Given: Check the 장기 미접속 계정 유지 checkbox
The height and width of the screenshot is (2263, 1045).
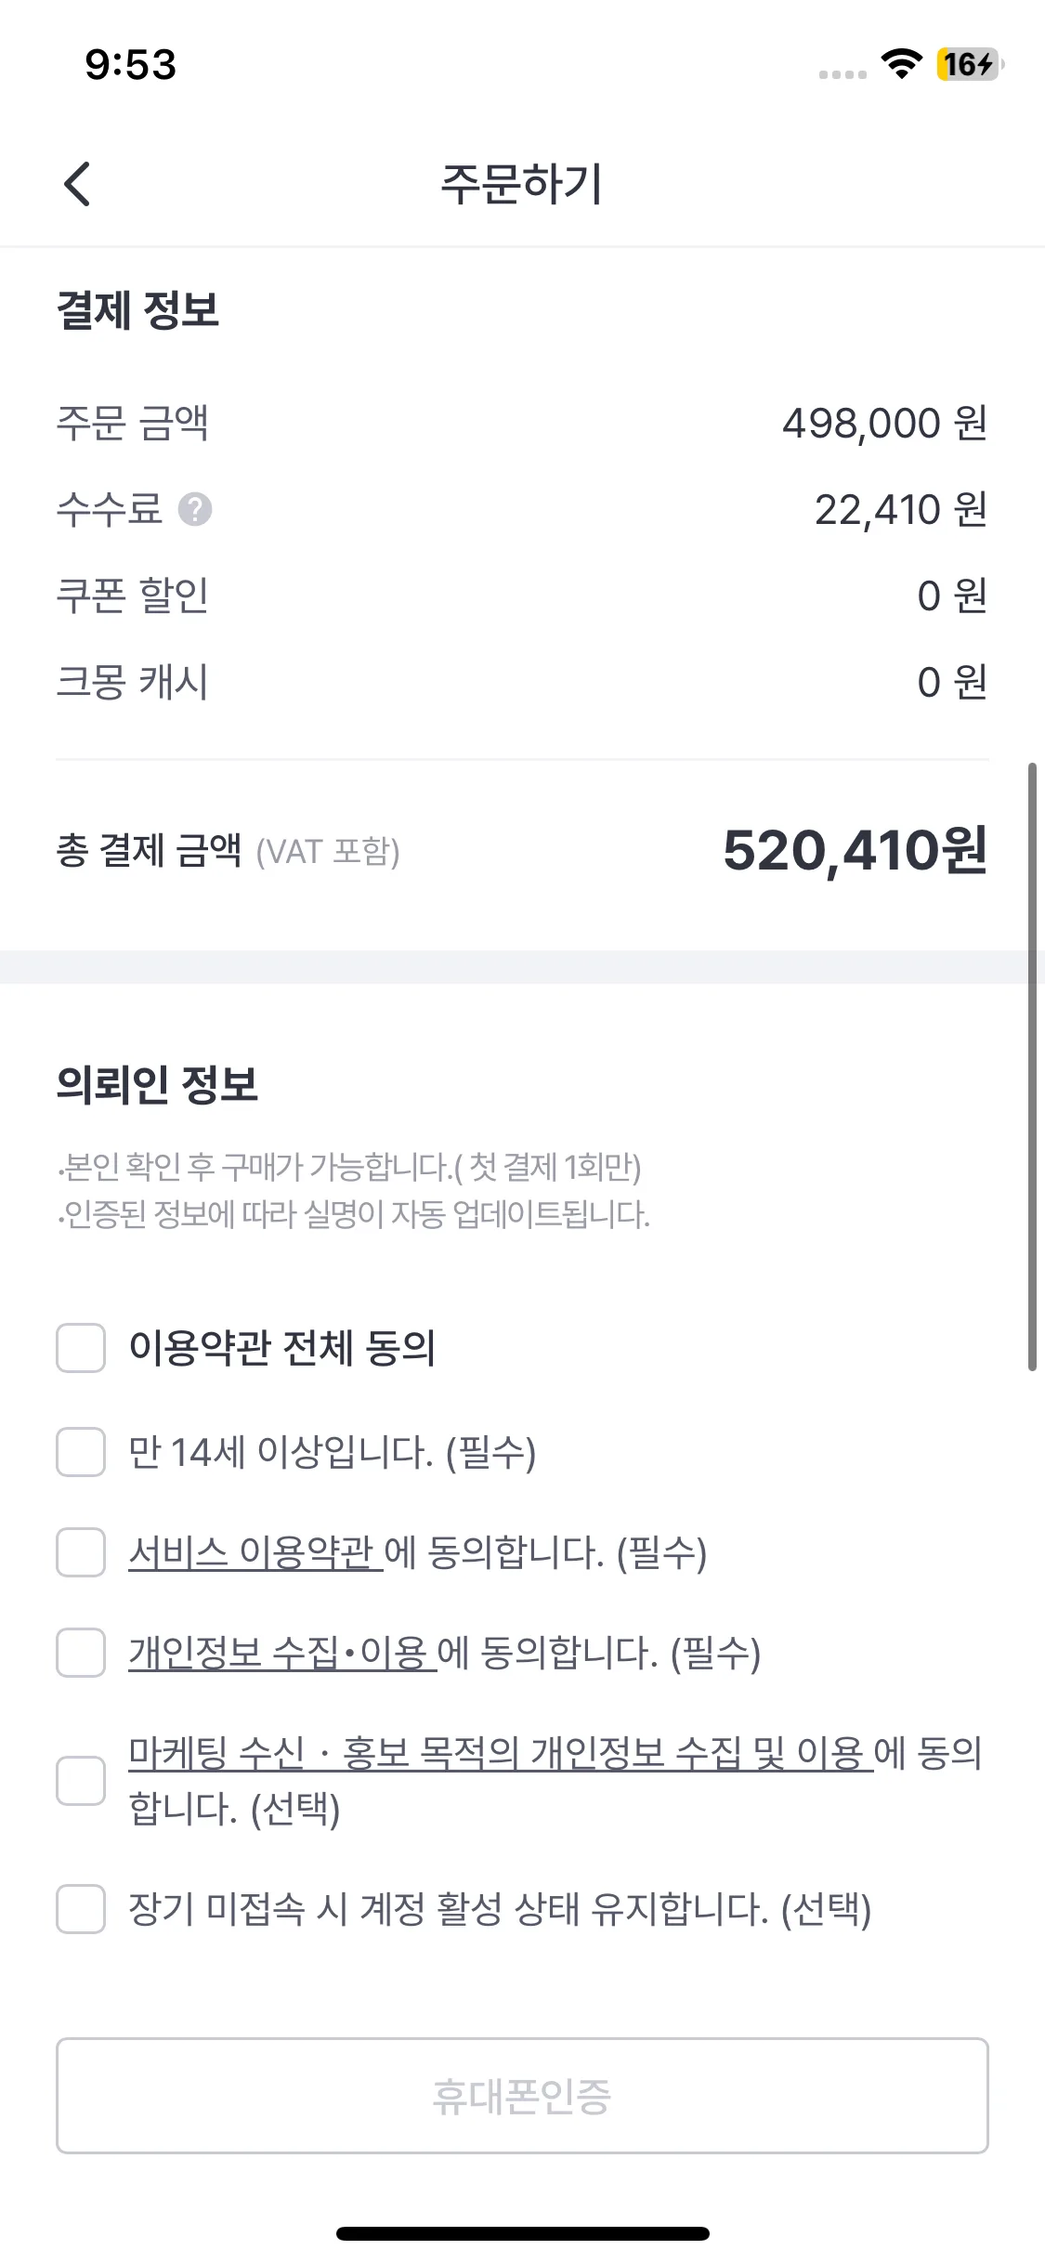Looking at the screenshot, I should (81, 1909).
